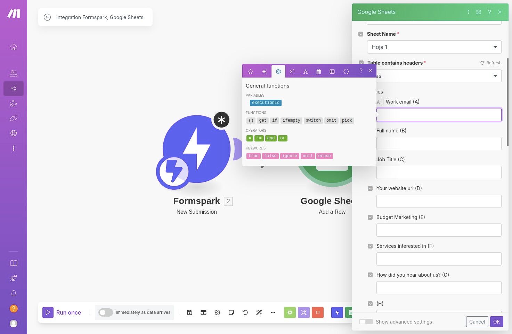Open more options in bottom toolbar

[x=273, y=312]
